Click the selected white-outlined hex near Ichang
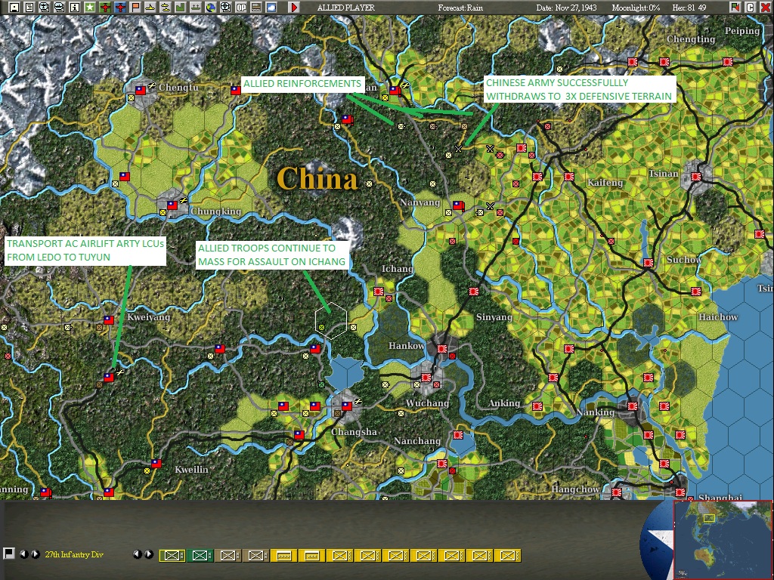This screenshot has height=580, width=774. pyautogui.click(x=331, y=320)
